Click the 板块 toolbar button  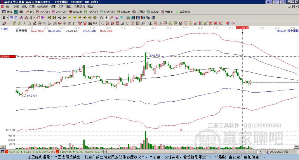[19, 12]
